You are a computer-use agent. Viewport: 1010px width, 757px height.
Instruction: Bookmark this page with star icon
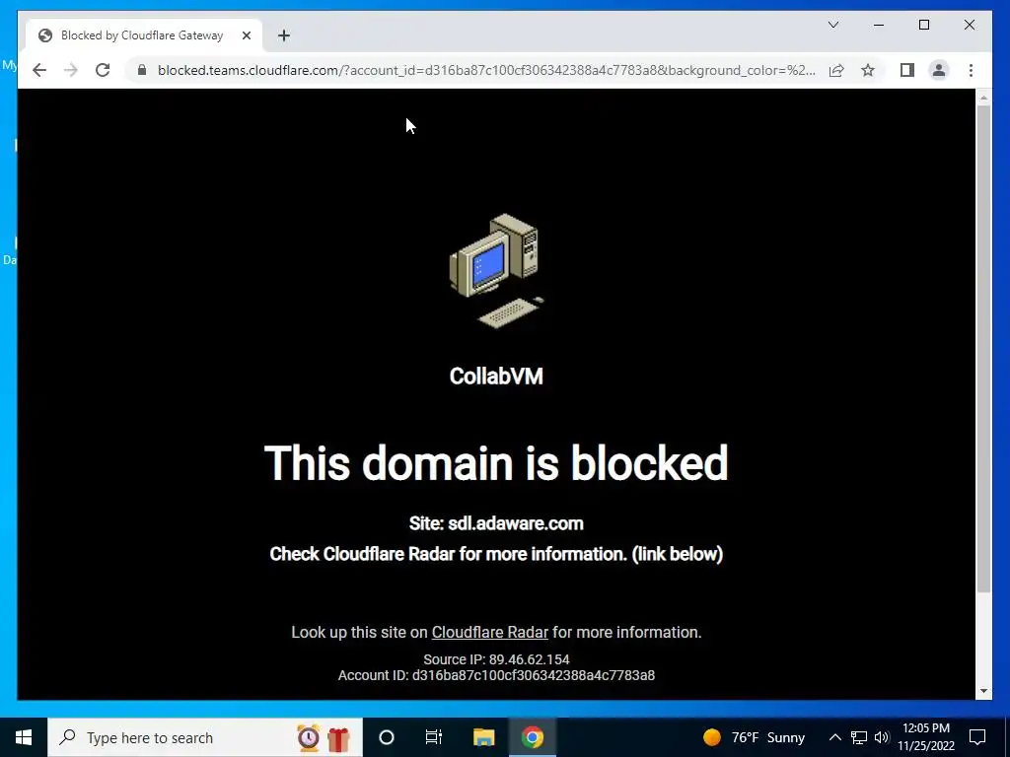(868, 70)
